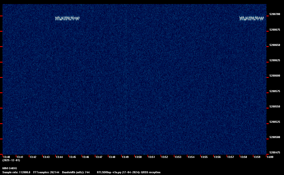The height and width of the screenshot is (175, 284).
Task: Click the 13:47 time axis label
Action: 99,157
